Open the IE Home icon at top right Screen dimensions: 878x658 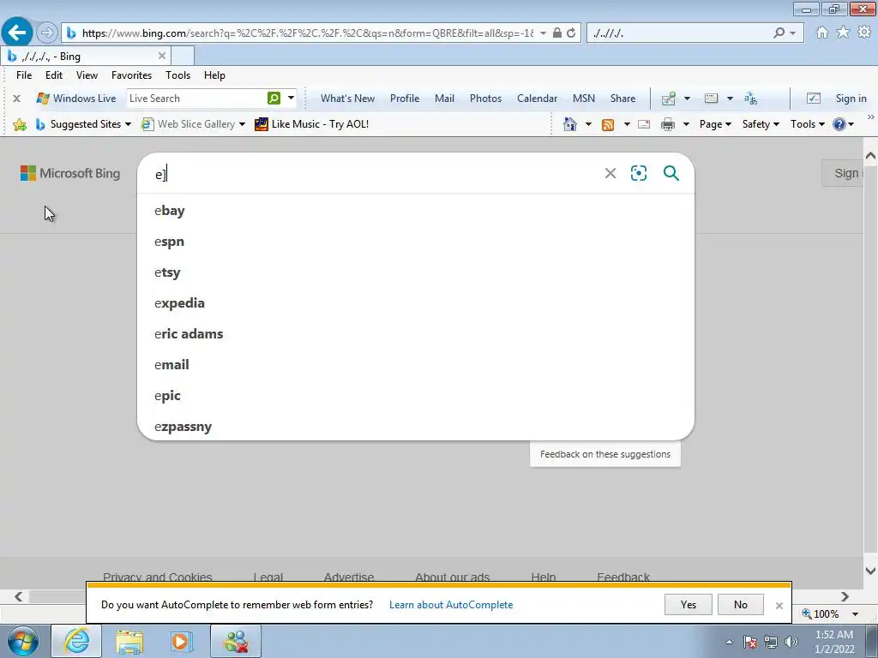point(822,33)
